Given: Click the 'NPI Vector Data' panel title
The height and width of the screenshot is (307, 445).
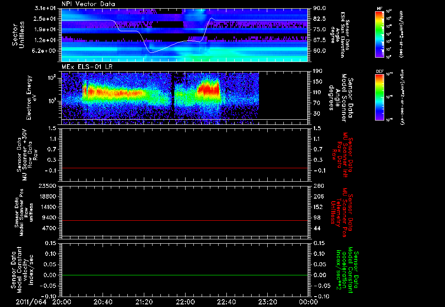Looking at the screenshot, I should [88, 4].
